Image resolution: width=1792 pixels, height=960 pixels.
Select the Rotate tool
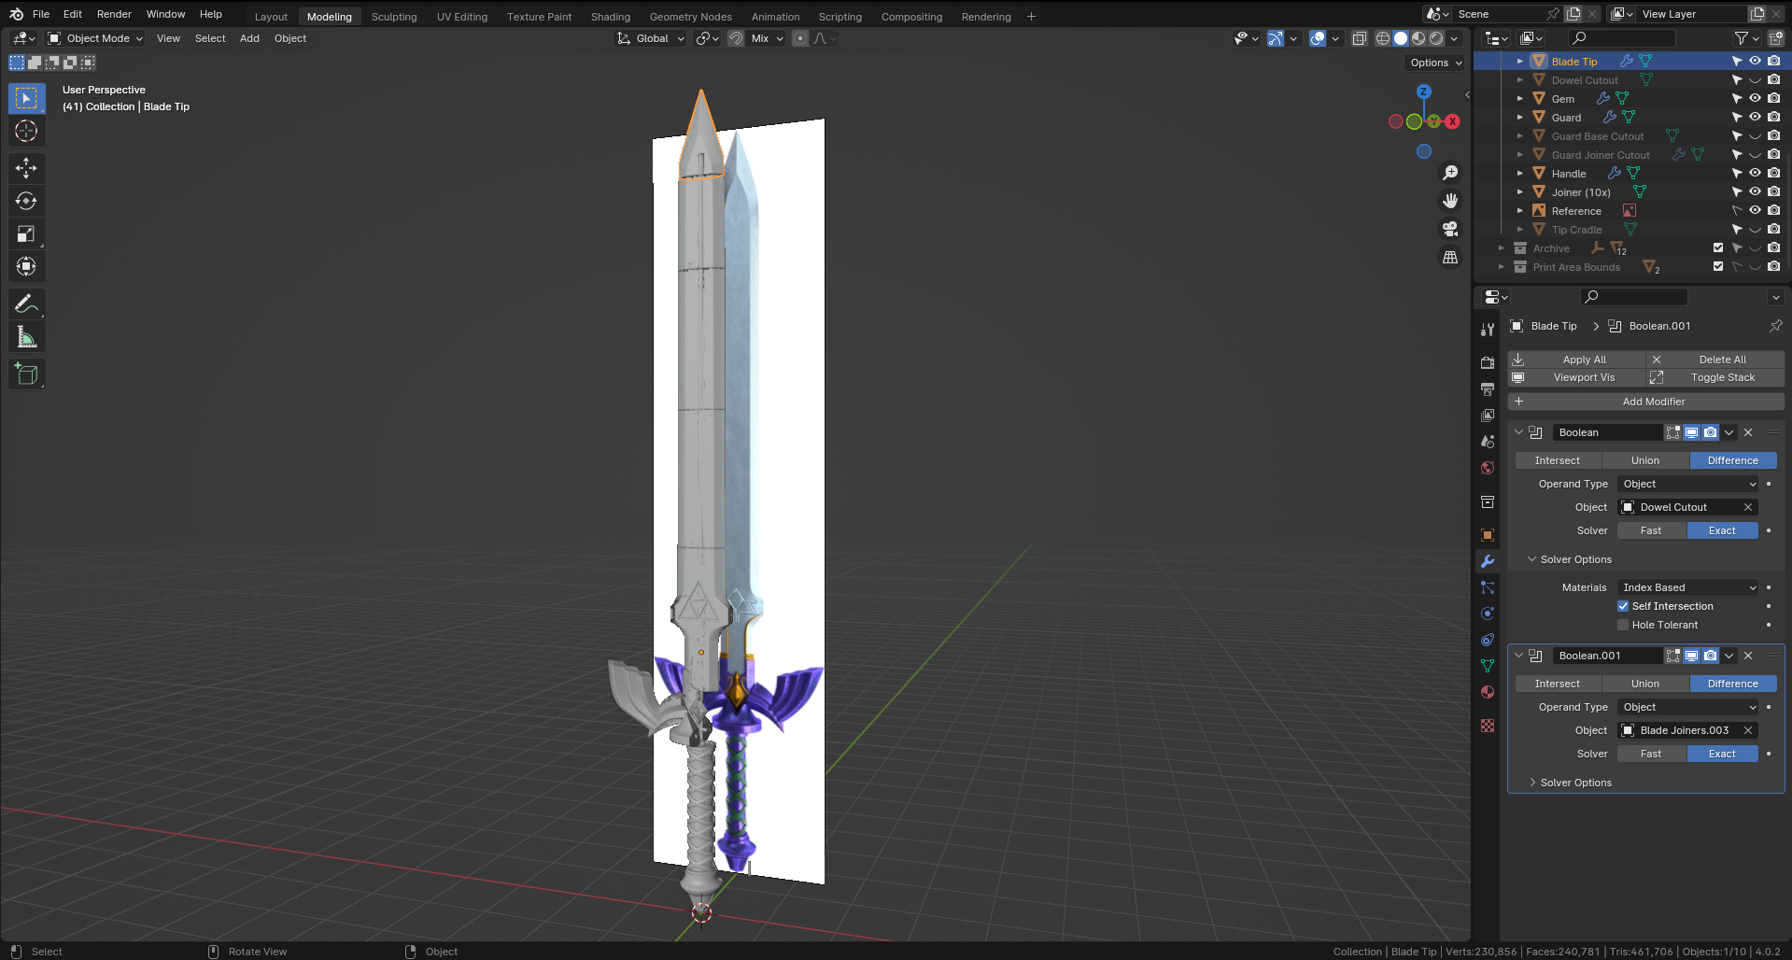coord(26,201)
